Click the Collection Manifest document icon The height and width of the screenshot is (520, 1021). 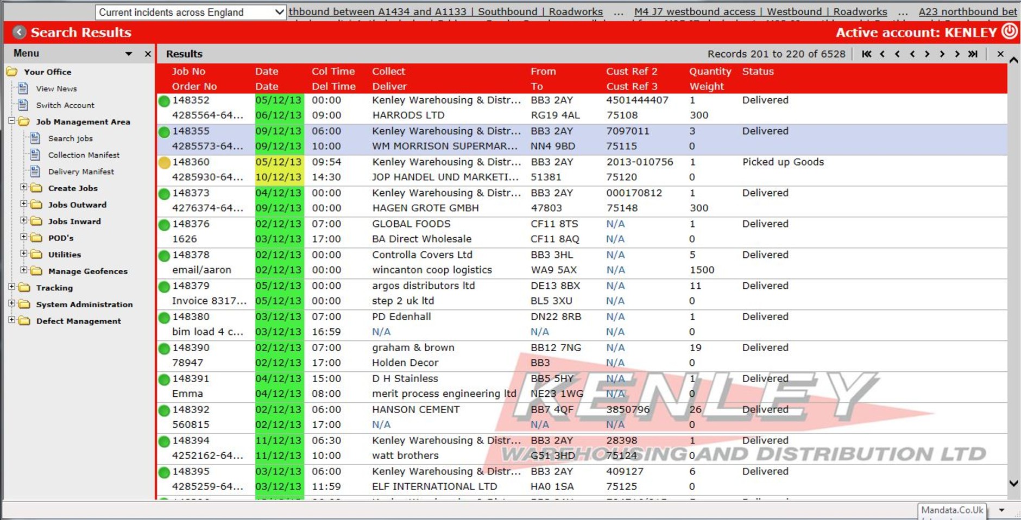coord(35,155)
